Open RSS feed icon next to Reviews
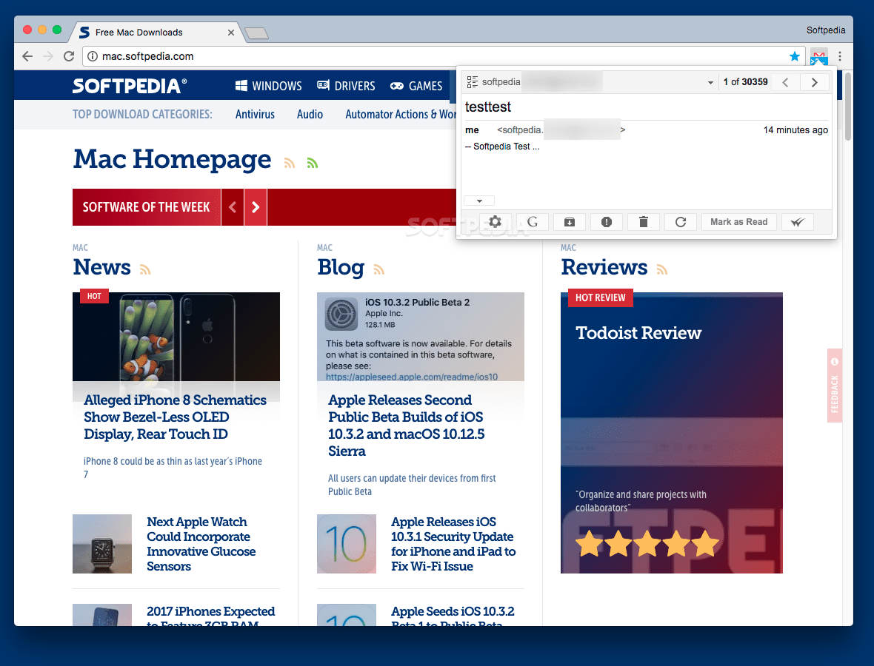Screen dimensions: 874x666 point(662,269)
